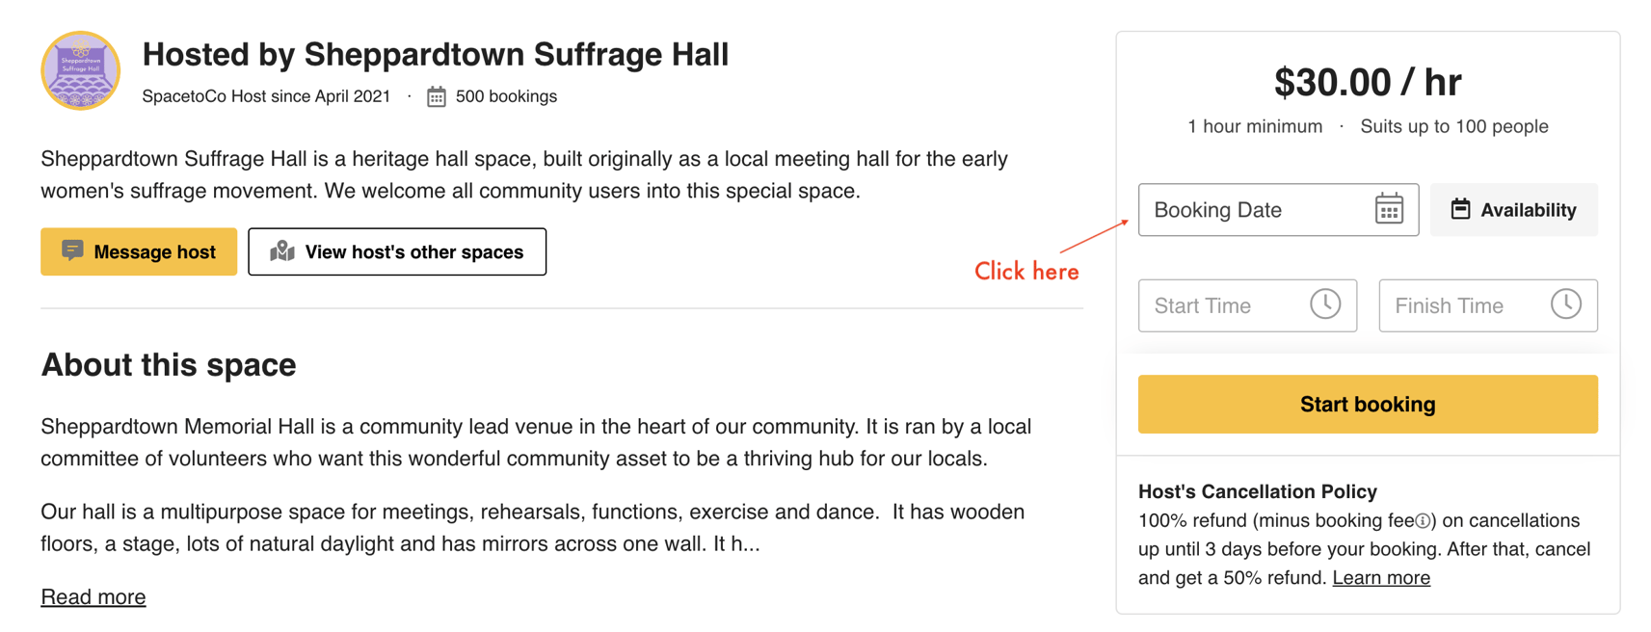Open the calendar icon in Booking Date field

1390,209
